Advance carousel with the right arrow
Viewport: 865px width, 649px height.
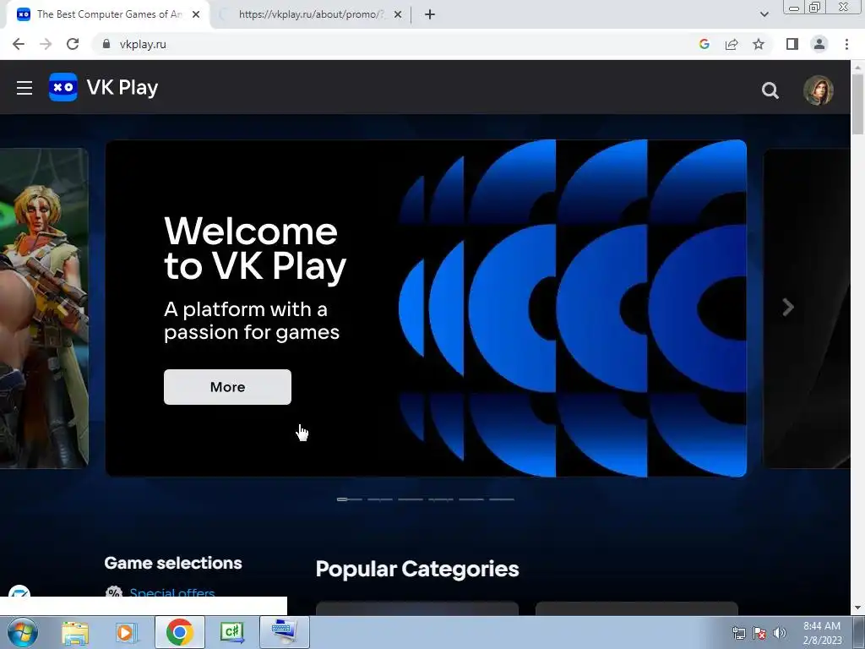(x=788, y=307)
